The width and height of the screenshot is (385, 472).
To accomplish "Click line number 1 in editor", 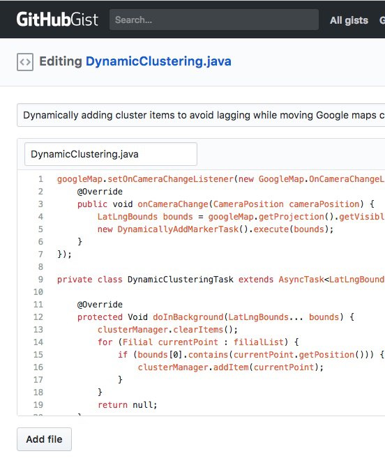I will pos(40,179).
